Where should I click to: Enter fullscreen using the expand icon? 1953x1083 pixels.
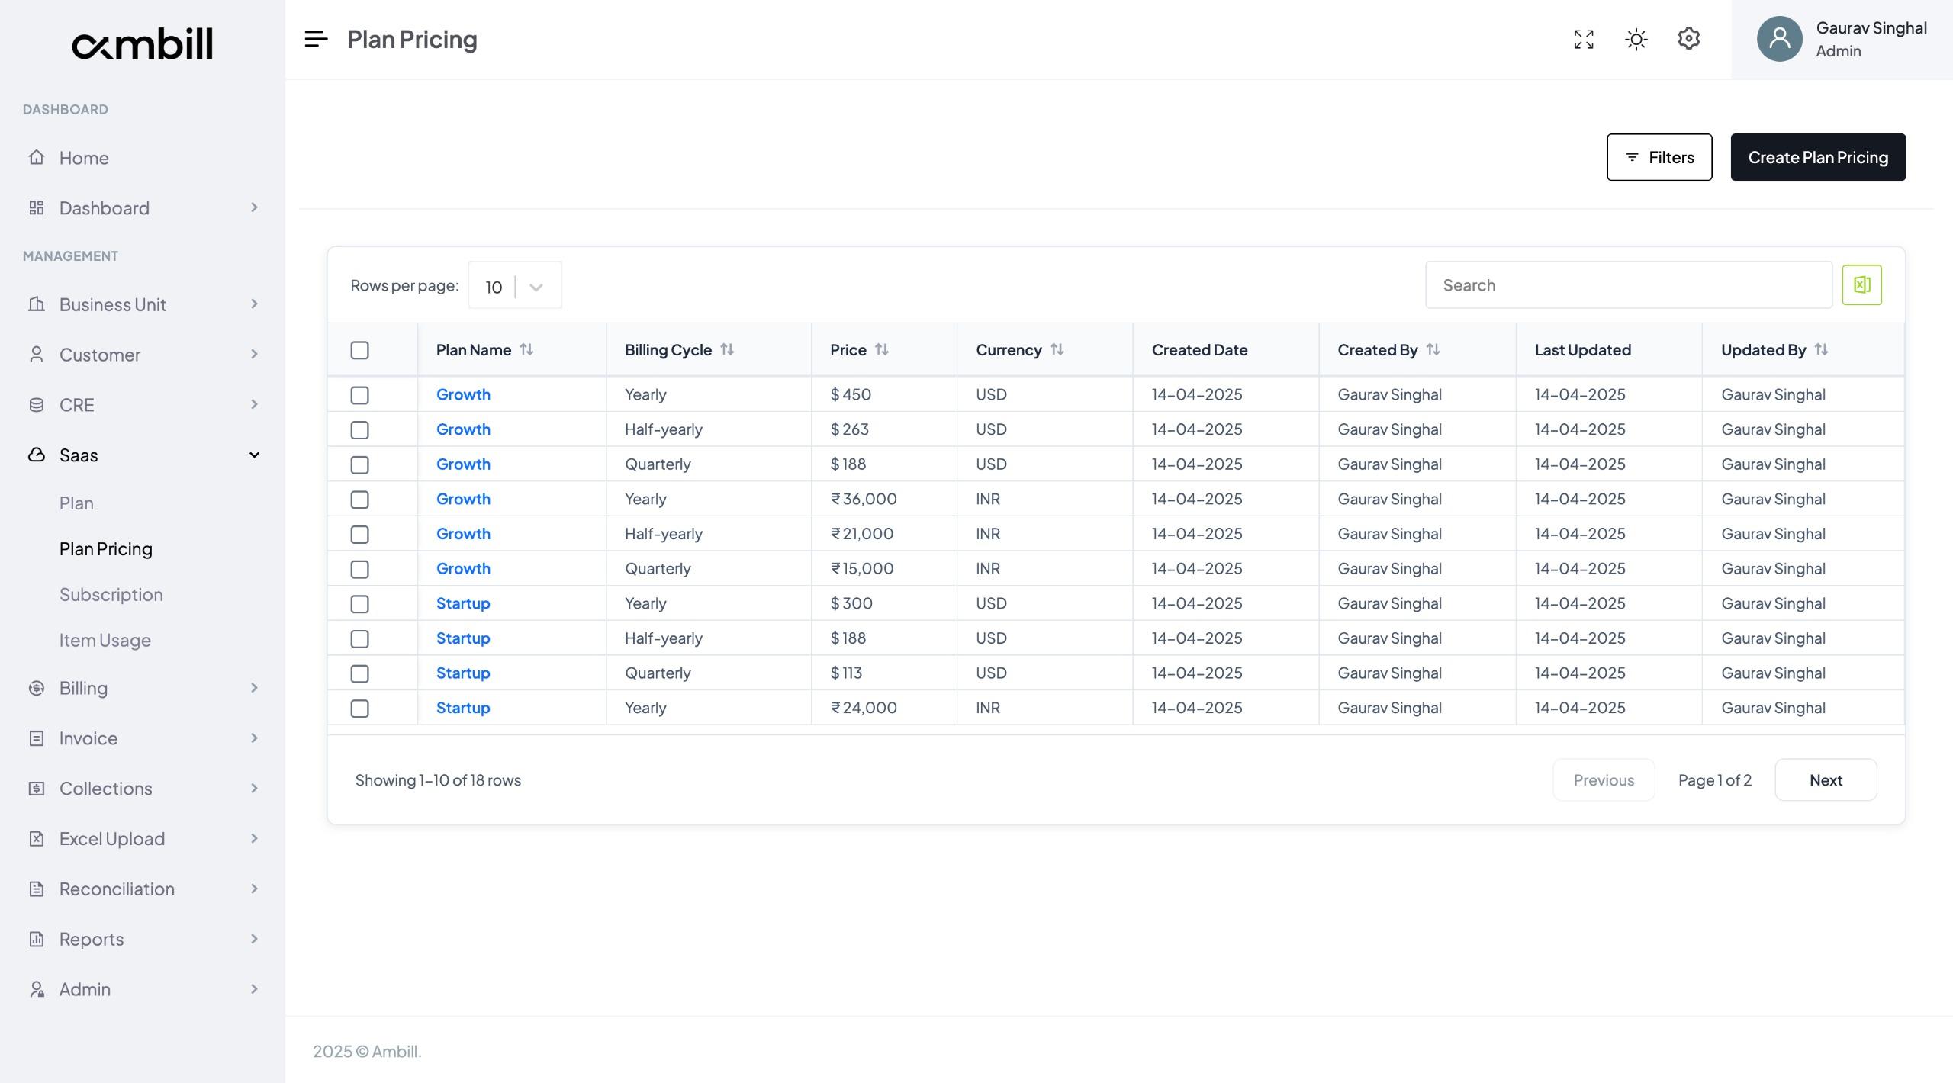(x=1584, y=38)
